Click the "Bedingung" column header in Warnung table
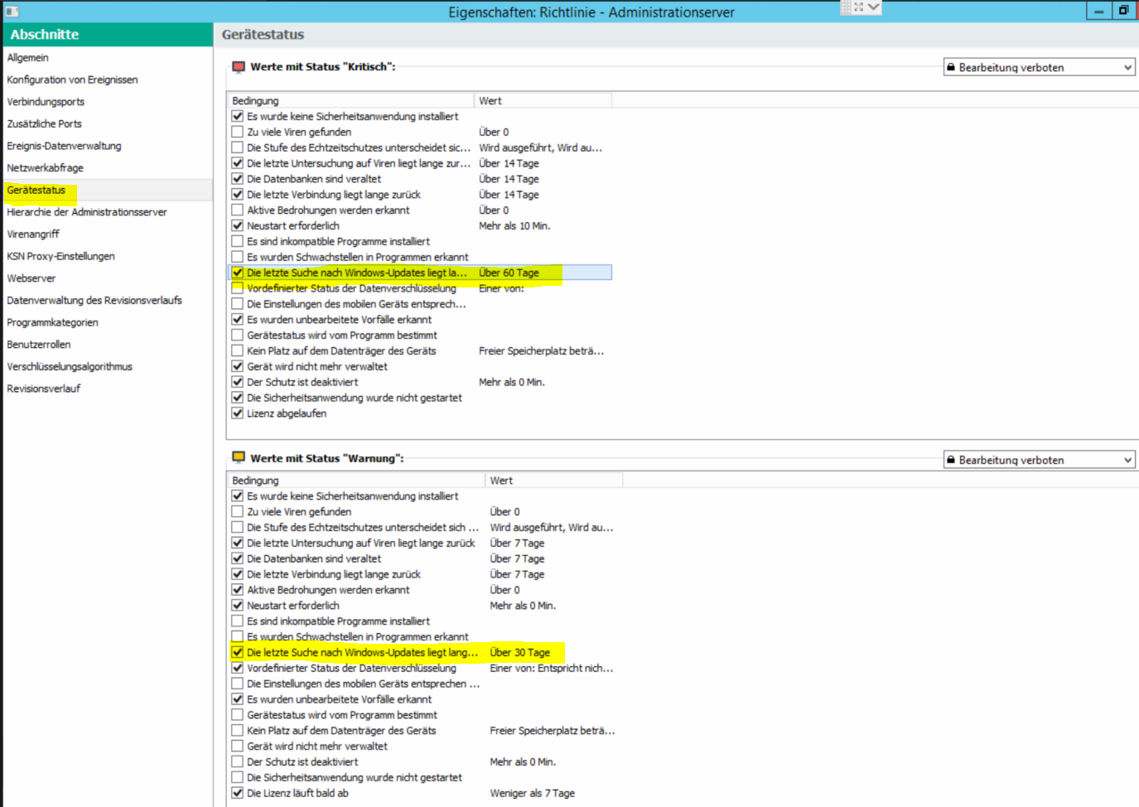Viewport: 1139px width, 807px height. [x=356, y=481]
